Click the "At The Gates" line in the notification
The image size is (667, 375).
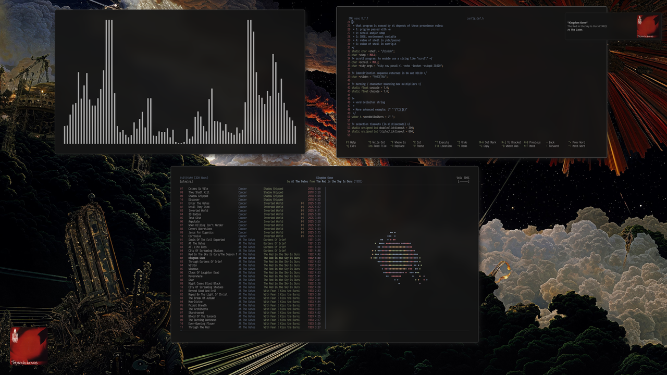[x=576, y=30]
